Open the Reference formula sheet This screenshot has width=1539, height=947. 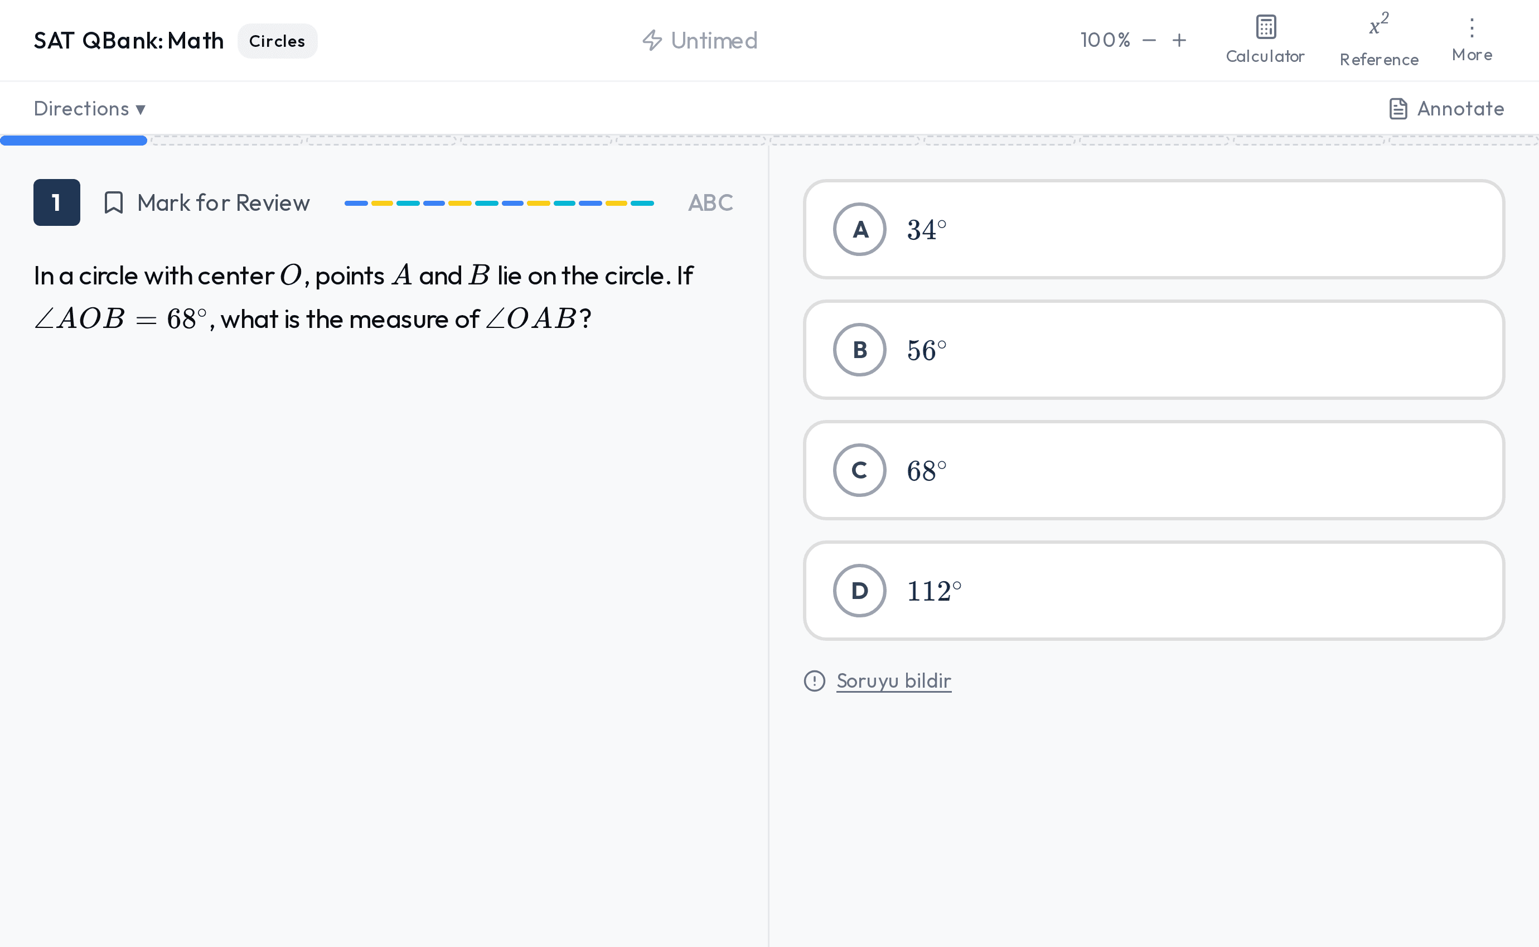pos(1379,40)
